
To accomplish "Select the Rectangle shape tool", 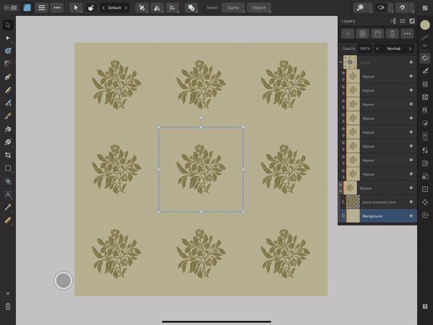I will tap(8, 168).
